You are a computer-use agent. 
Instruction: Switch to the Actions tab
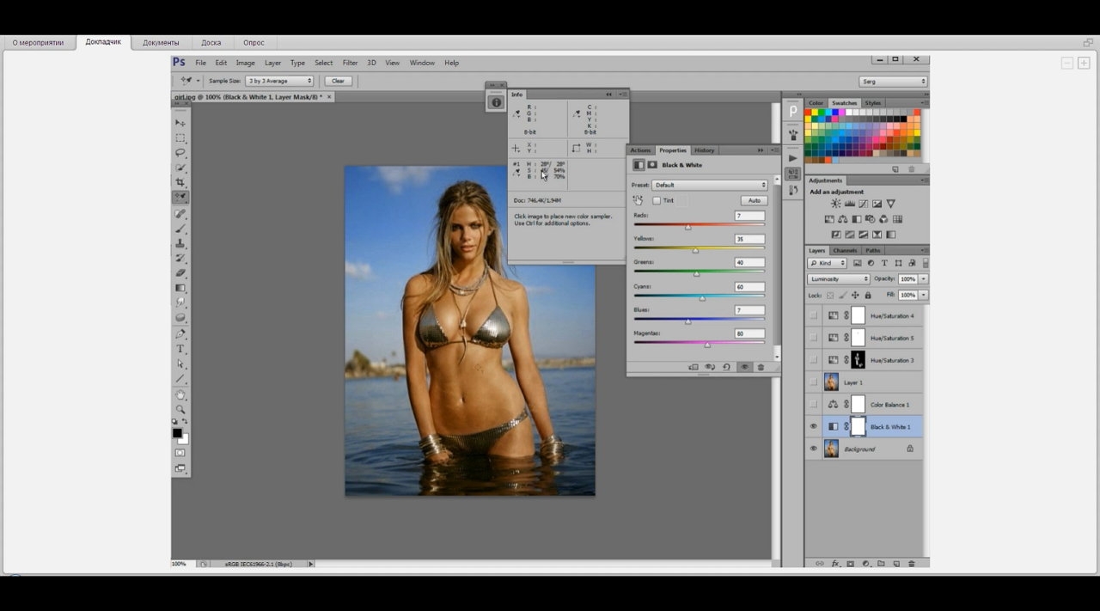coord(641,150)
